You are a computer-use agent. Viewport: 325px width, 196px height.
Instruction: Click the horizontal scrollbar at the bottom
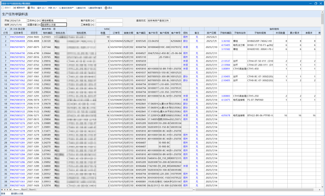(256, 190)
